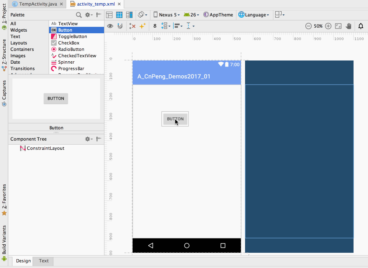This screenshot has height=268, width=368.
Task: Click the zoom out minus control
Action: pyautogui.click(x=309, y=26)
